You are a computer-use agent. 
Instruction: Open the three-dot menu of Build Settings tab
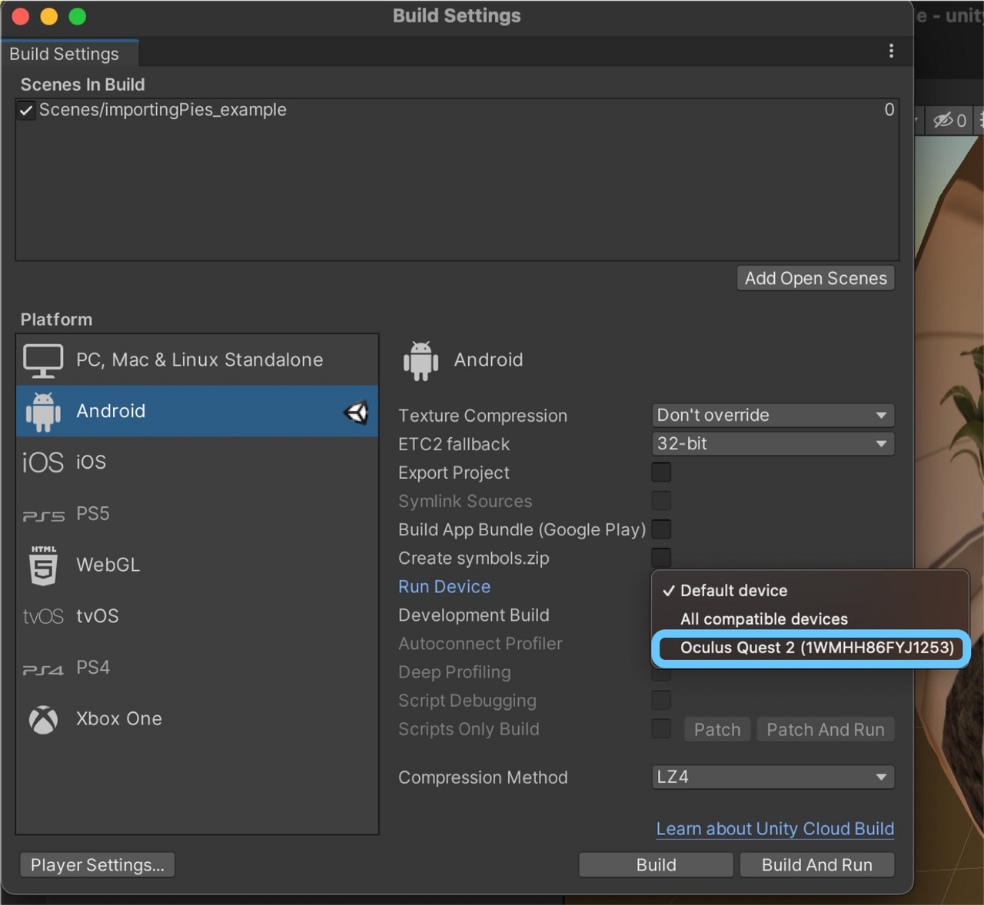coord(891,51)
